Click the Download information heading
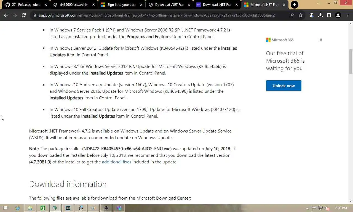Screen dimensions: 353x212 point(68,184)
